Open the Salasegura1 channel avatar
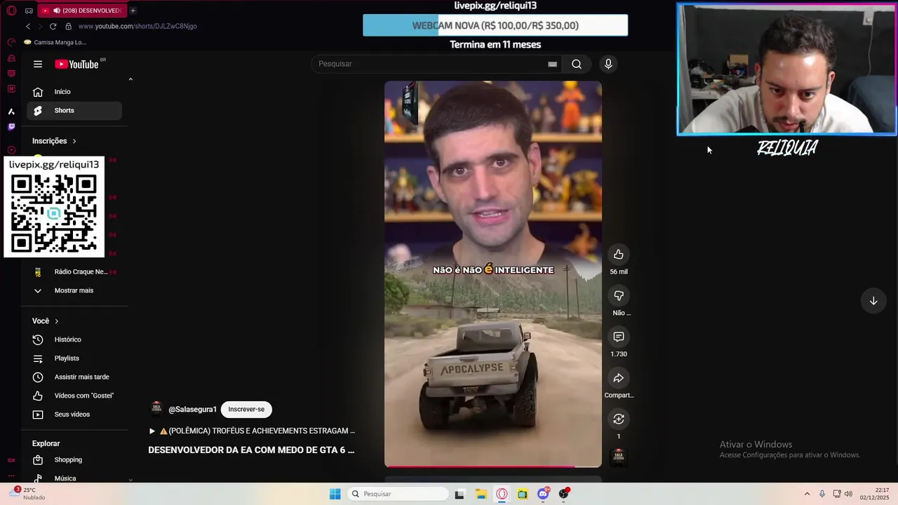The width and height of the screenshot is (898, 505). pos(156,409)
